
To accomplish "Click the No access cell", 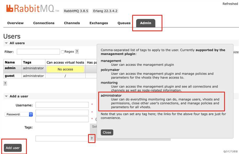I will [65, 69].
